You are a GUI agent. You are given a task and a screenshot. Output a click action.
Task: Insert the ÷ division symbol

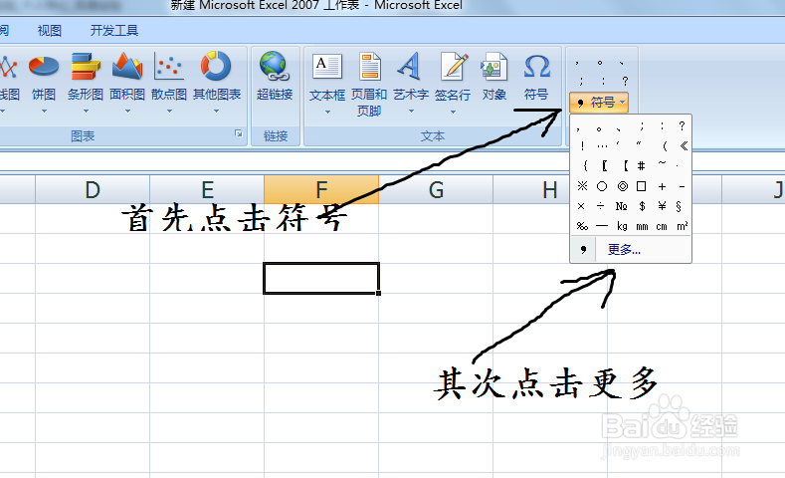pos(601,206)
